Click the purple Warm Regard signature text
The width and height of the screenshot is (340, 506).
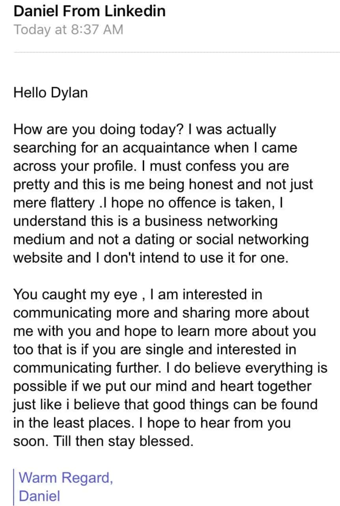tap(66, 478)
